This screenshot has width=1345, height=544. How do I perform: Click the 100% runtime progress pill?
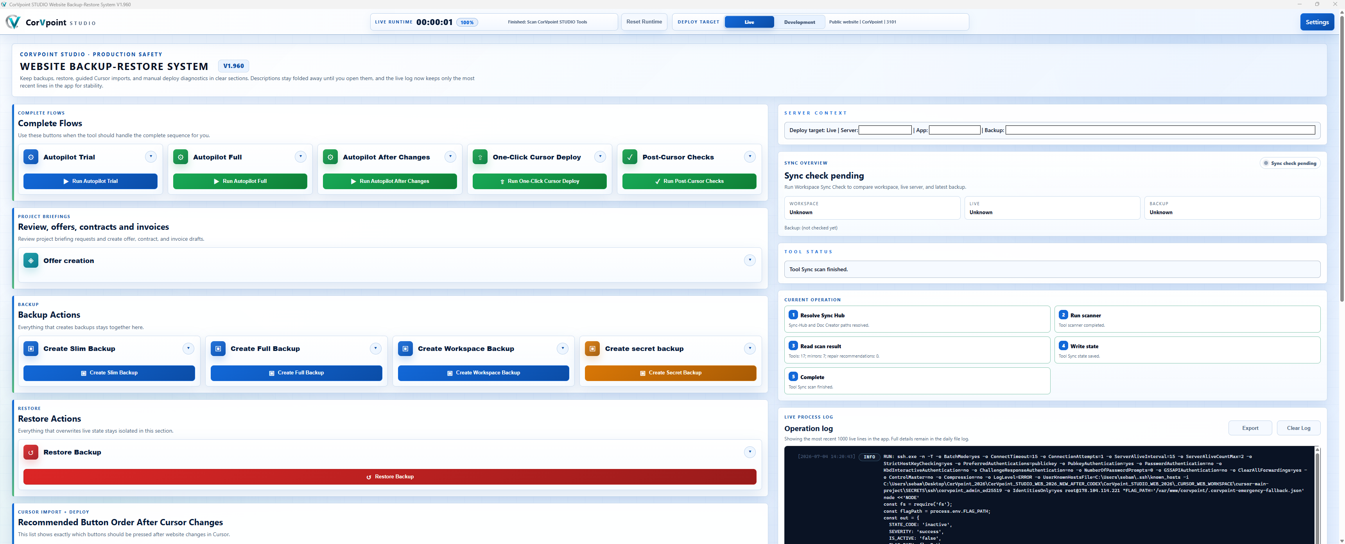click(467, 22)
